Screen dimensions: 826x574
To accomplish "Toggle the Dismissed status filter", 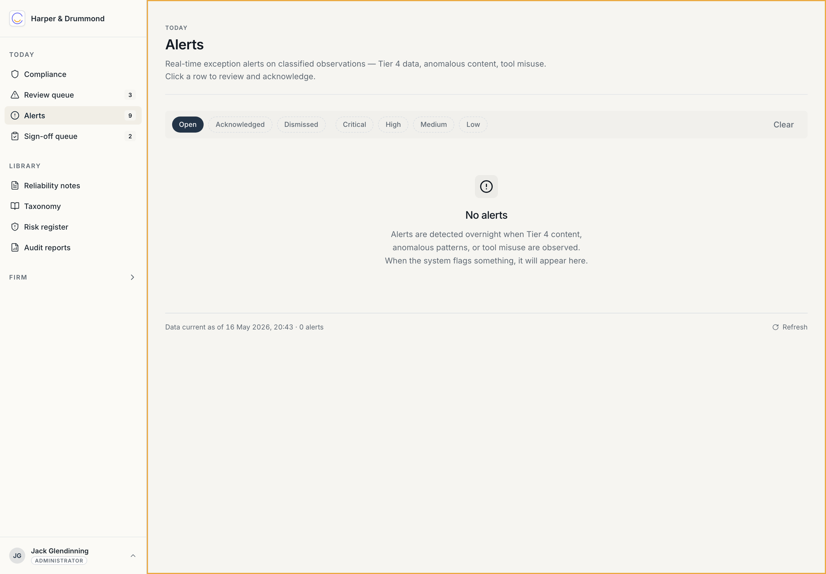I will (301, 125).
